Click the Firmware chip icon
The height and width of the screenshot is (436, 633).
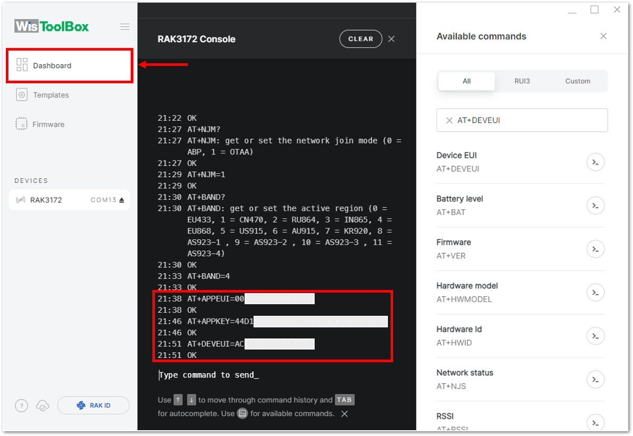pos(22,124)
